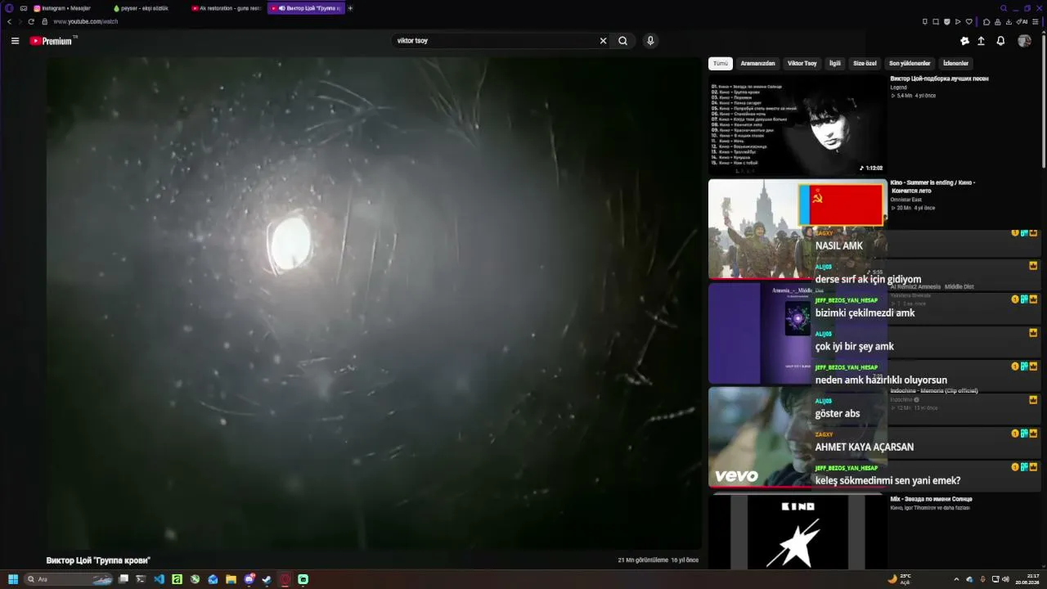Open File Explorer from the taskbar
The width and height of the screenshot is (1047, 589).
(231, 579)
